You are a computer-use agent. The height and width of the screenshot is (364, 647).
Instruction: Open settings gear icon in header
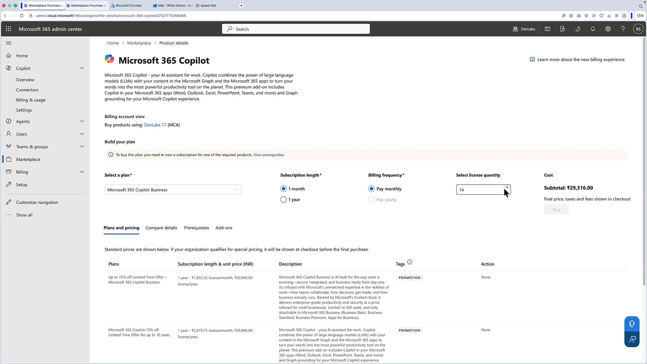pos(608,29)
